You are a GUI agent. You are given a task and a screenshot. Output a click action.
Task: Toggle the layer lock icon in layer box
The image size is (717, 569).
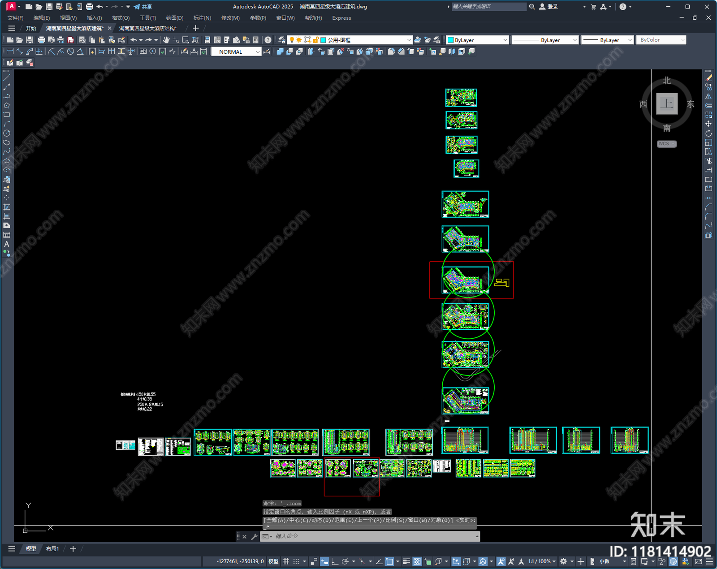tap(315, 40)
